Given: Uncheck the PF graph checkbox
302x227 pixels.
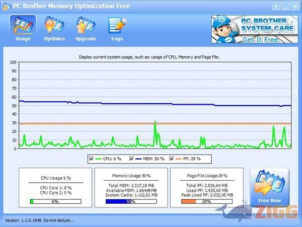Looking at the screenshot, I should click(x=172, y=159).
